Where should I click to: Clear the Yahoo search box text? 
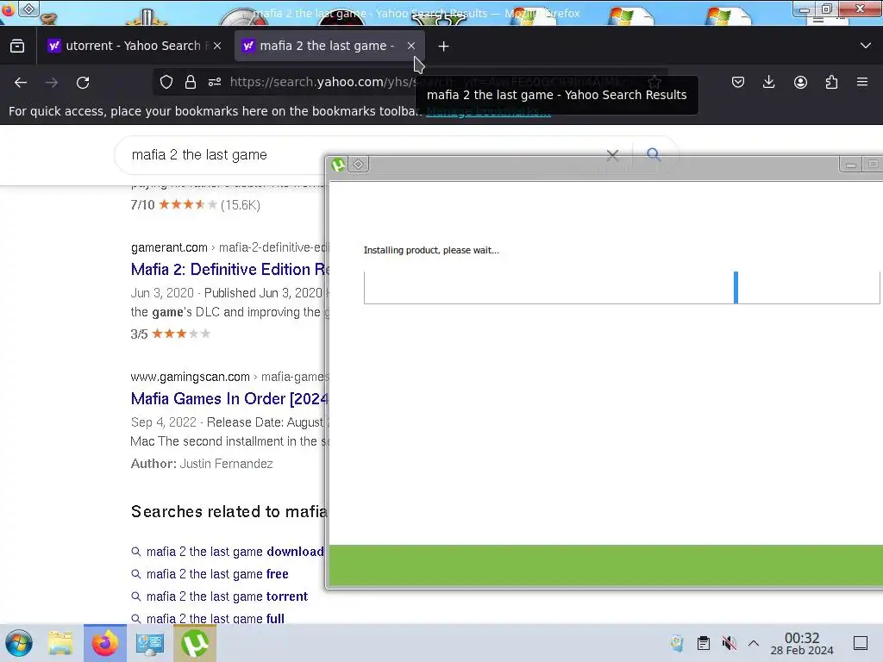coord(613,155)
